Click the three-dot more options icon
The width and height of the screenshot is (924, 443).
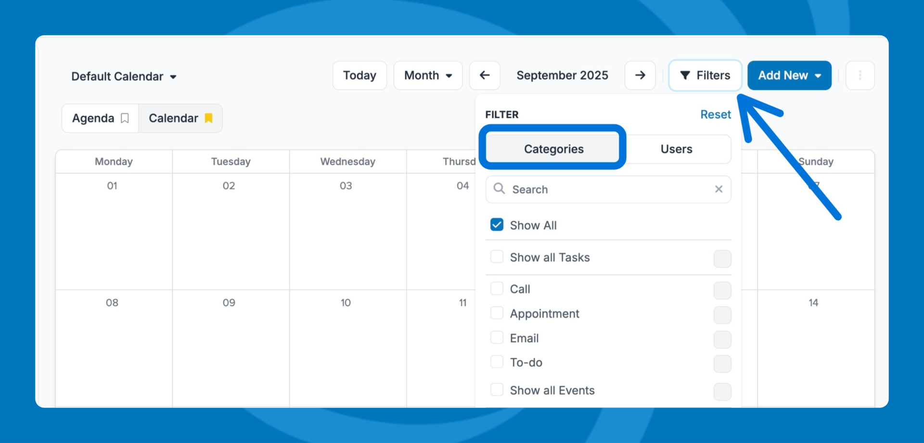pos(860,76)
